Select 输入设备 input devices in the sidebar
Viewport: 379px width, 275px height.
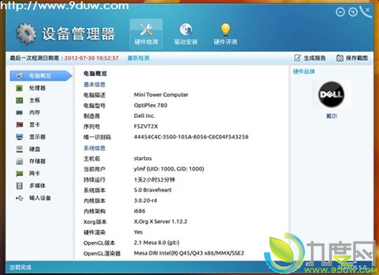pyautogui.click(x=41, y=198)
